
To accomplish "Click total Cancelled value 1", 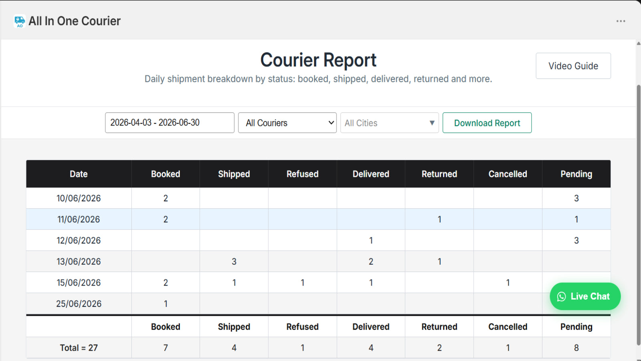I will pos(508,348).
